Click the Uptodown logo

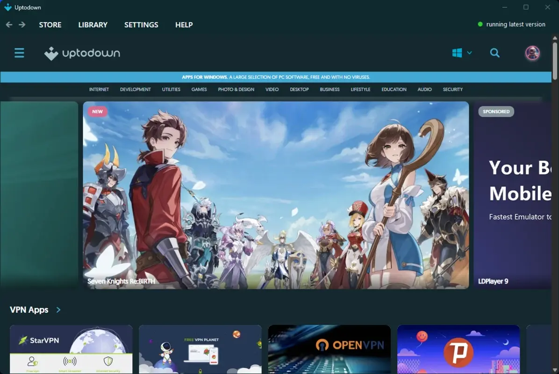coord(82,53)
